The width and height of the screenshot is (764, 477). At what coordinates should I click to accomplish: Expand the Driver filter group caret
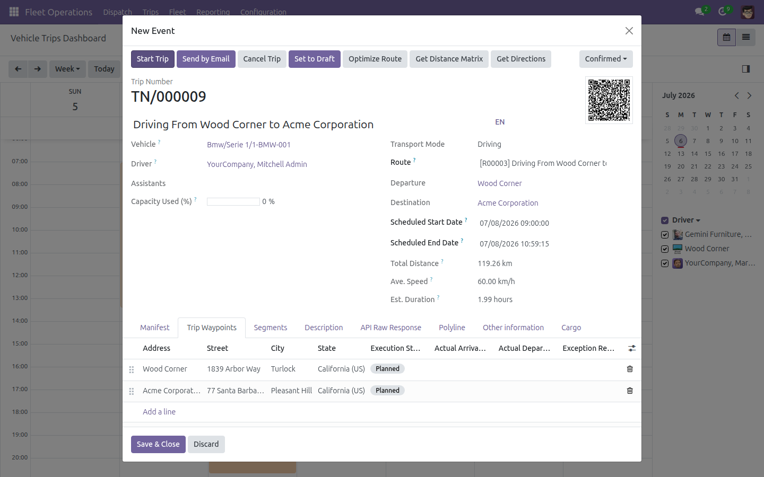coord(698,220)
